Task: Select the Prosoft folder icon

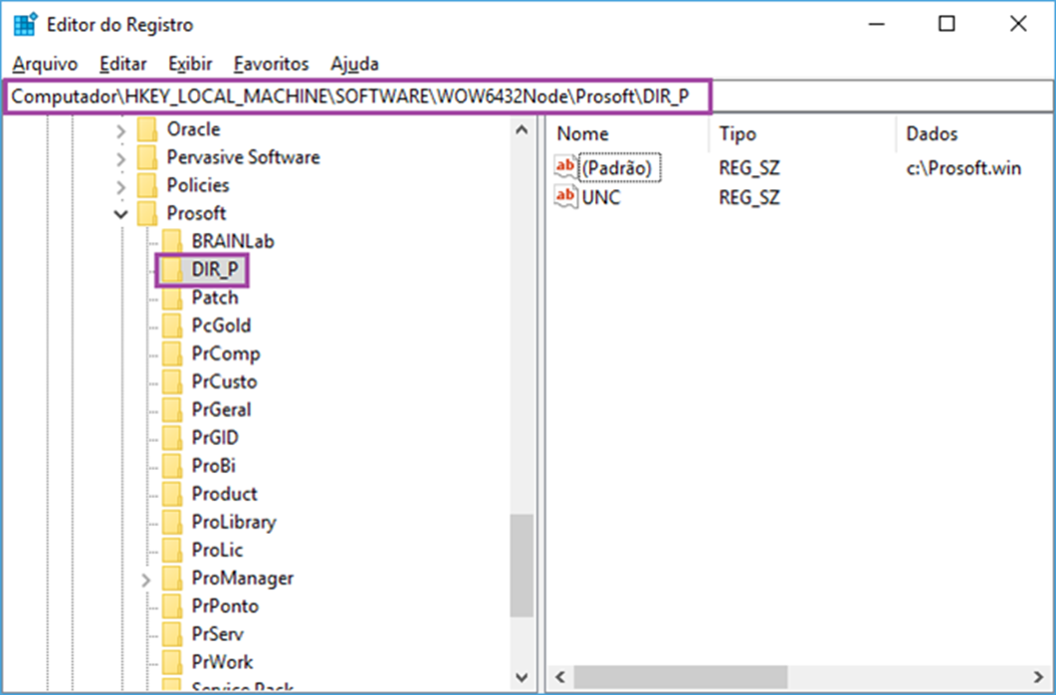Action: 147,213
